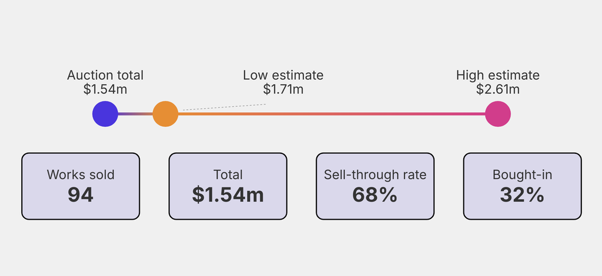This screenshot has height=276, width=602.
Task: Click the bold $1.54m in Total card
Action: point(228,194)
